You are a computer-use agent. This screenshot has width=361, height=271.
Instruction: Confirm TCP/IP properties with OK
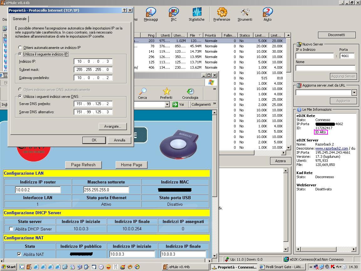click(94, 140)
